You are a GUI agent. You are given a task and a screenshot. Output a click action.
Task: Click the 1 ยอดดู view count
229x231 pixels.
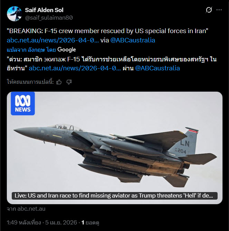click(90, 222)
